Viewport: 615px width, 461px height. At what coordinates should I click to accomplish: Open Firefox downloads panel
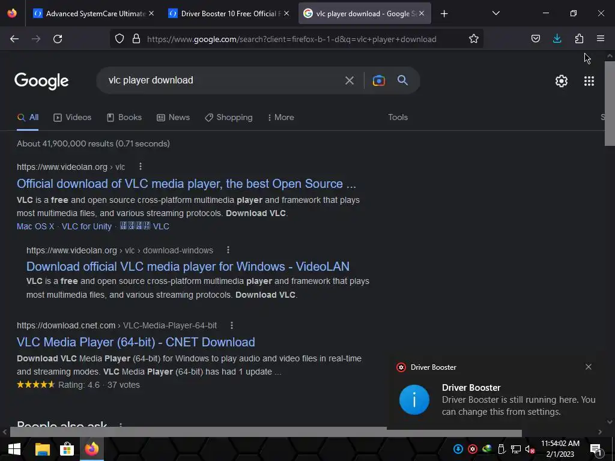(557, 38)
